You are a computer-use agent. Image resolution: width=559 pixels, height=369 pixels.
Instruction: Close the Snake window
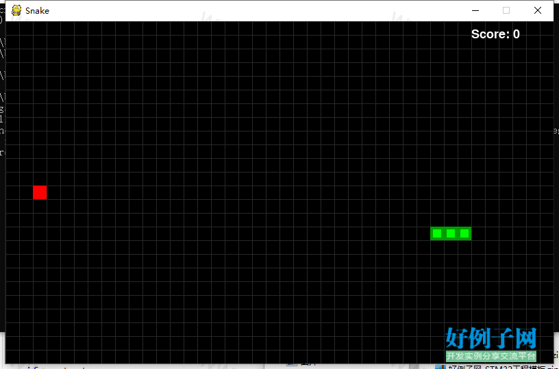coord(538,11)
